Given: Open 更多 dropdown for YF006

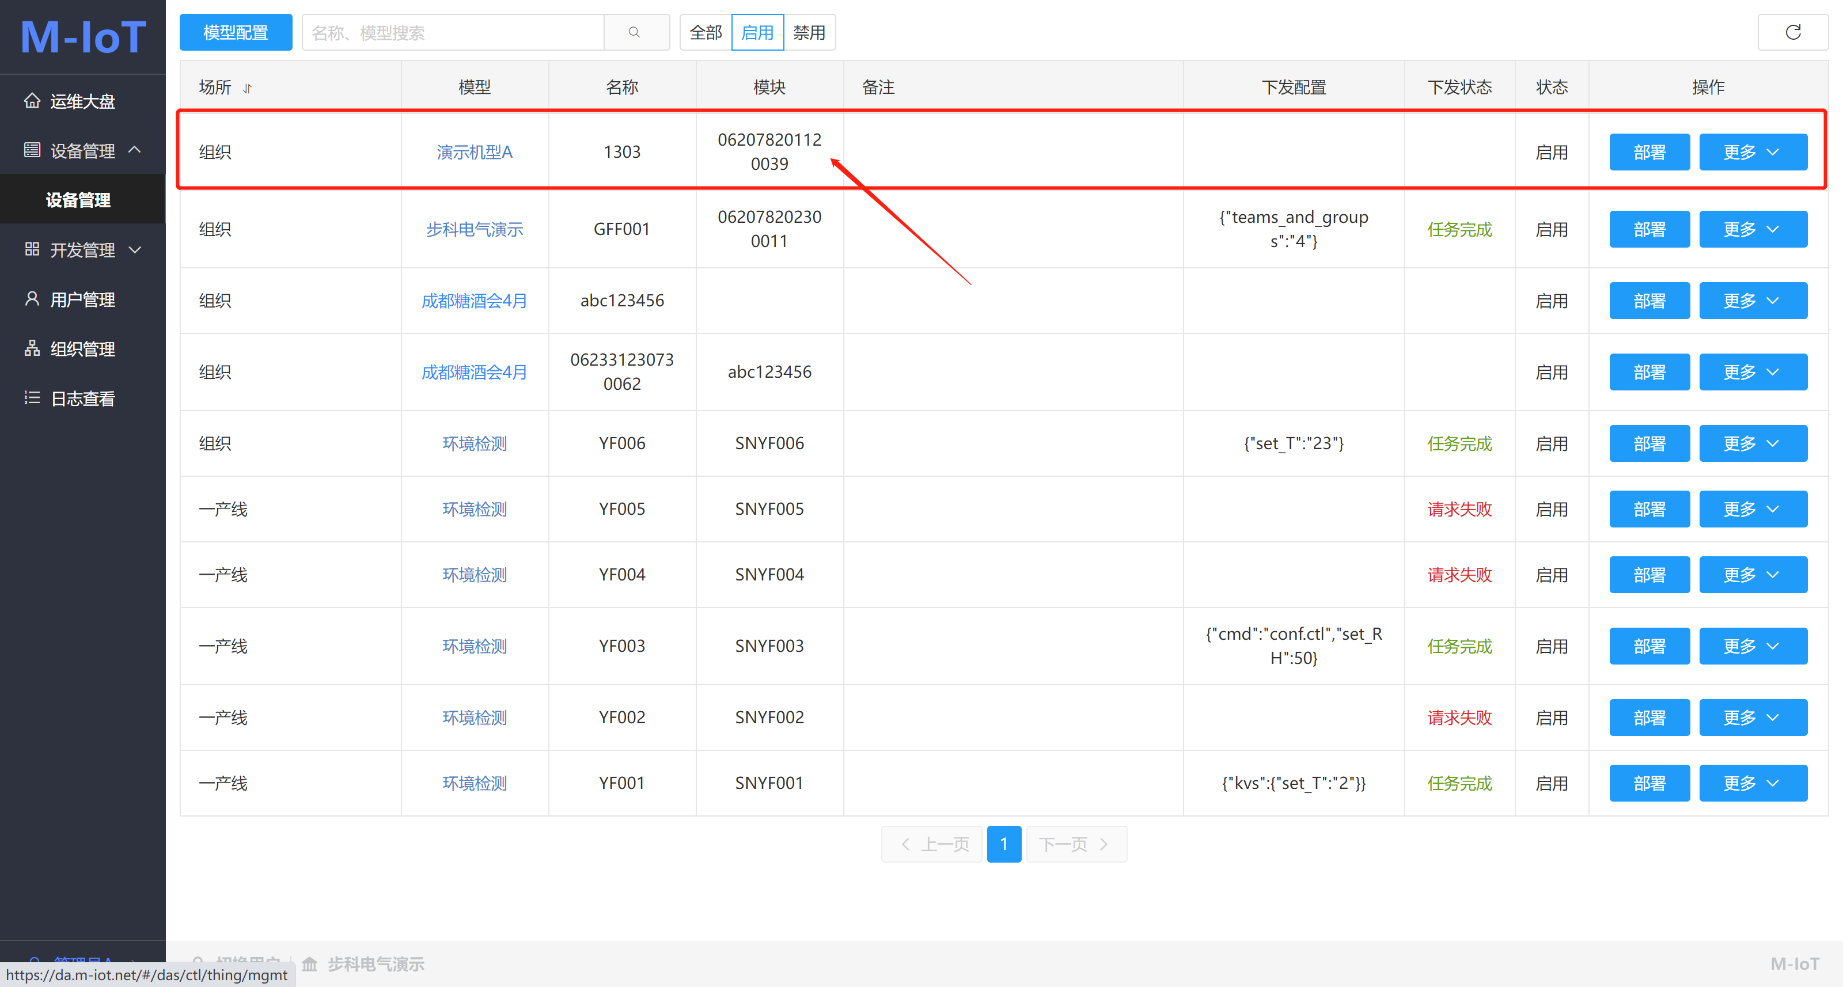Looking at the screenshot, I should 1753,443.
